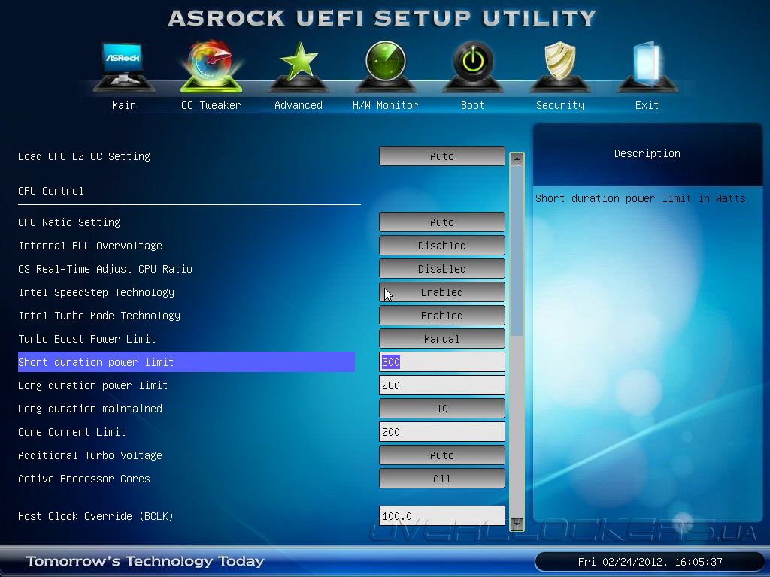The height and width of the screenshot is (577, 770).
Task: Open Turbo Boost Power Limit Manual dropdown
Action: 442,339
